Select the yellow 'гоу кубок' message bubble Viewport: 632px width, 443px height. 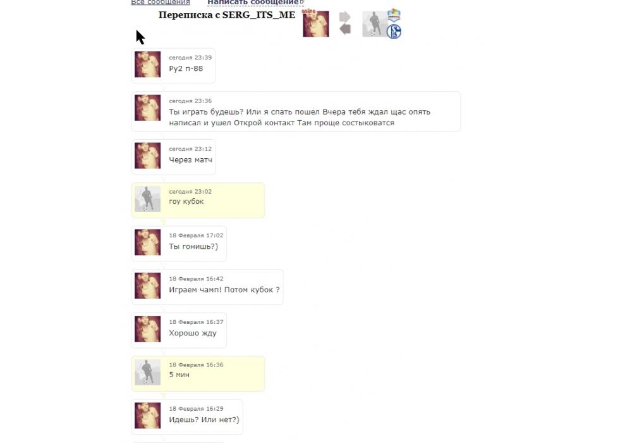[198, 201]
